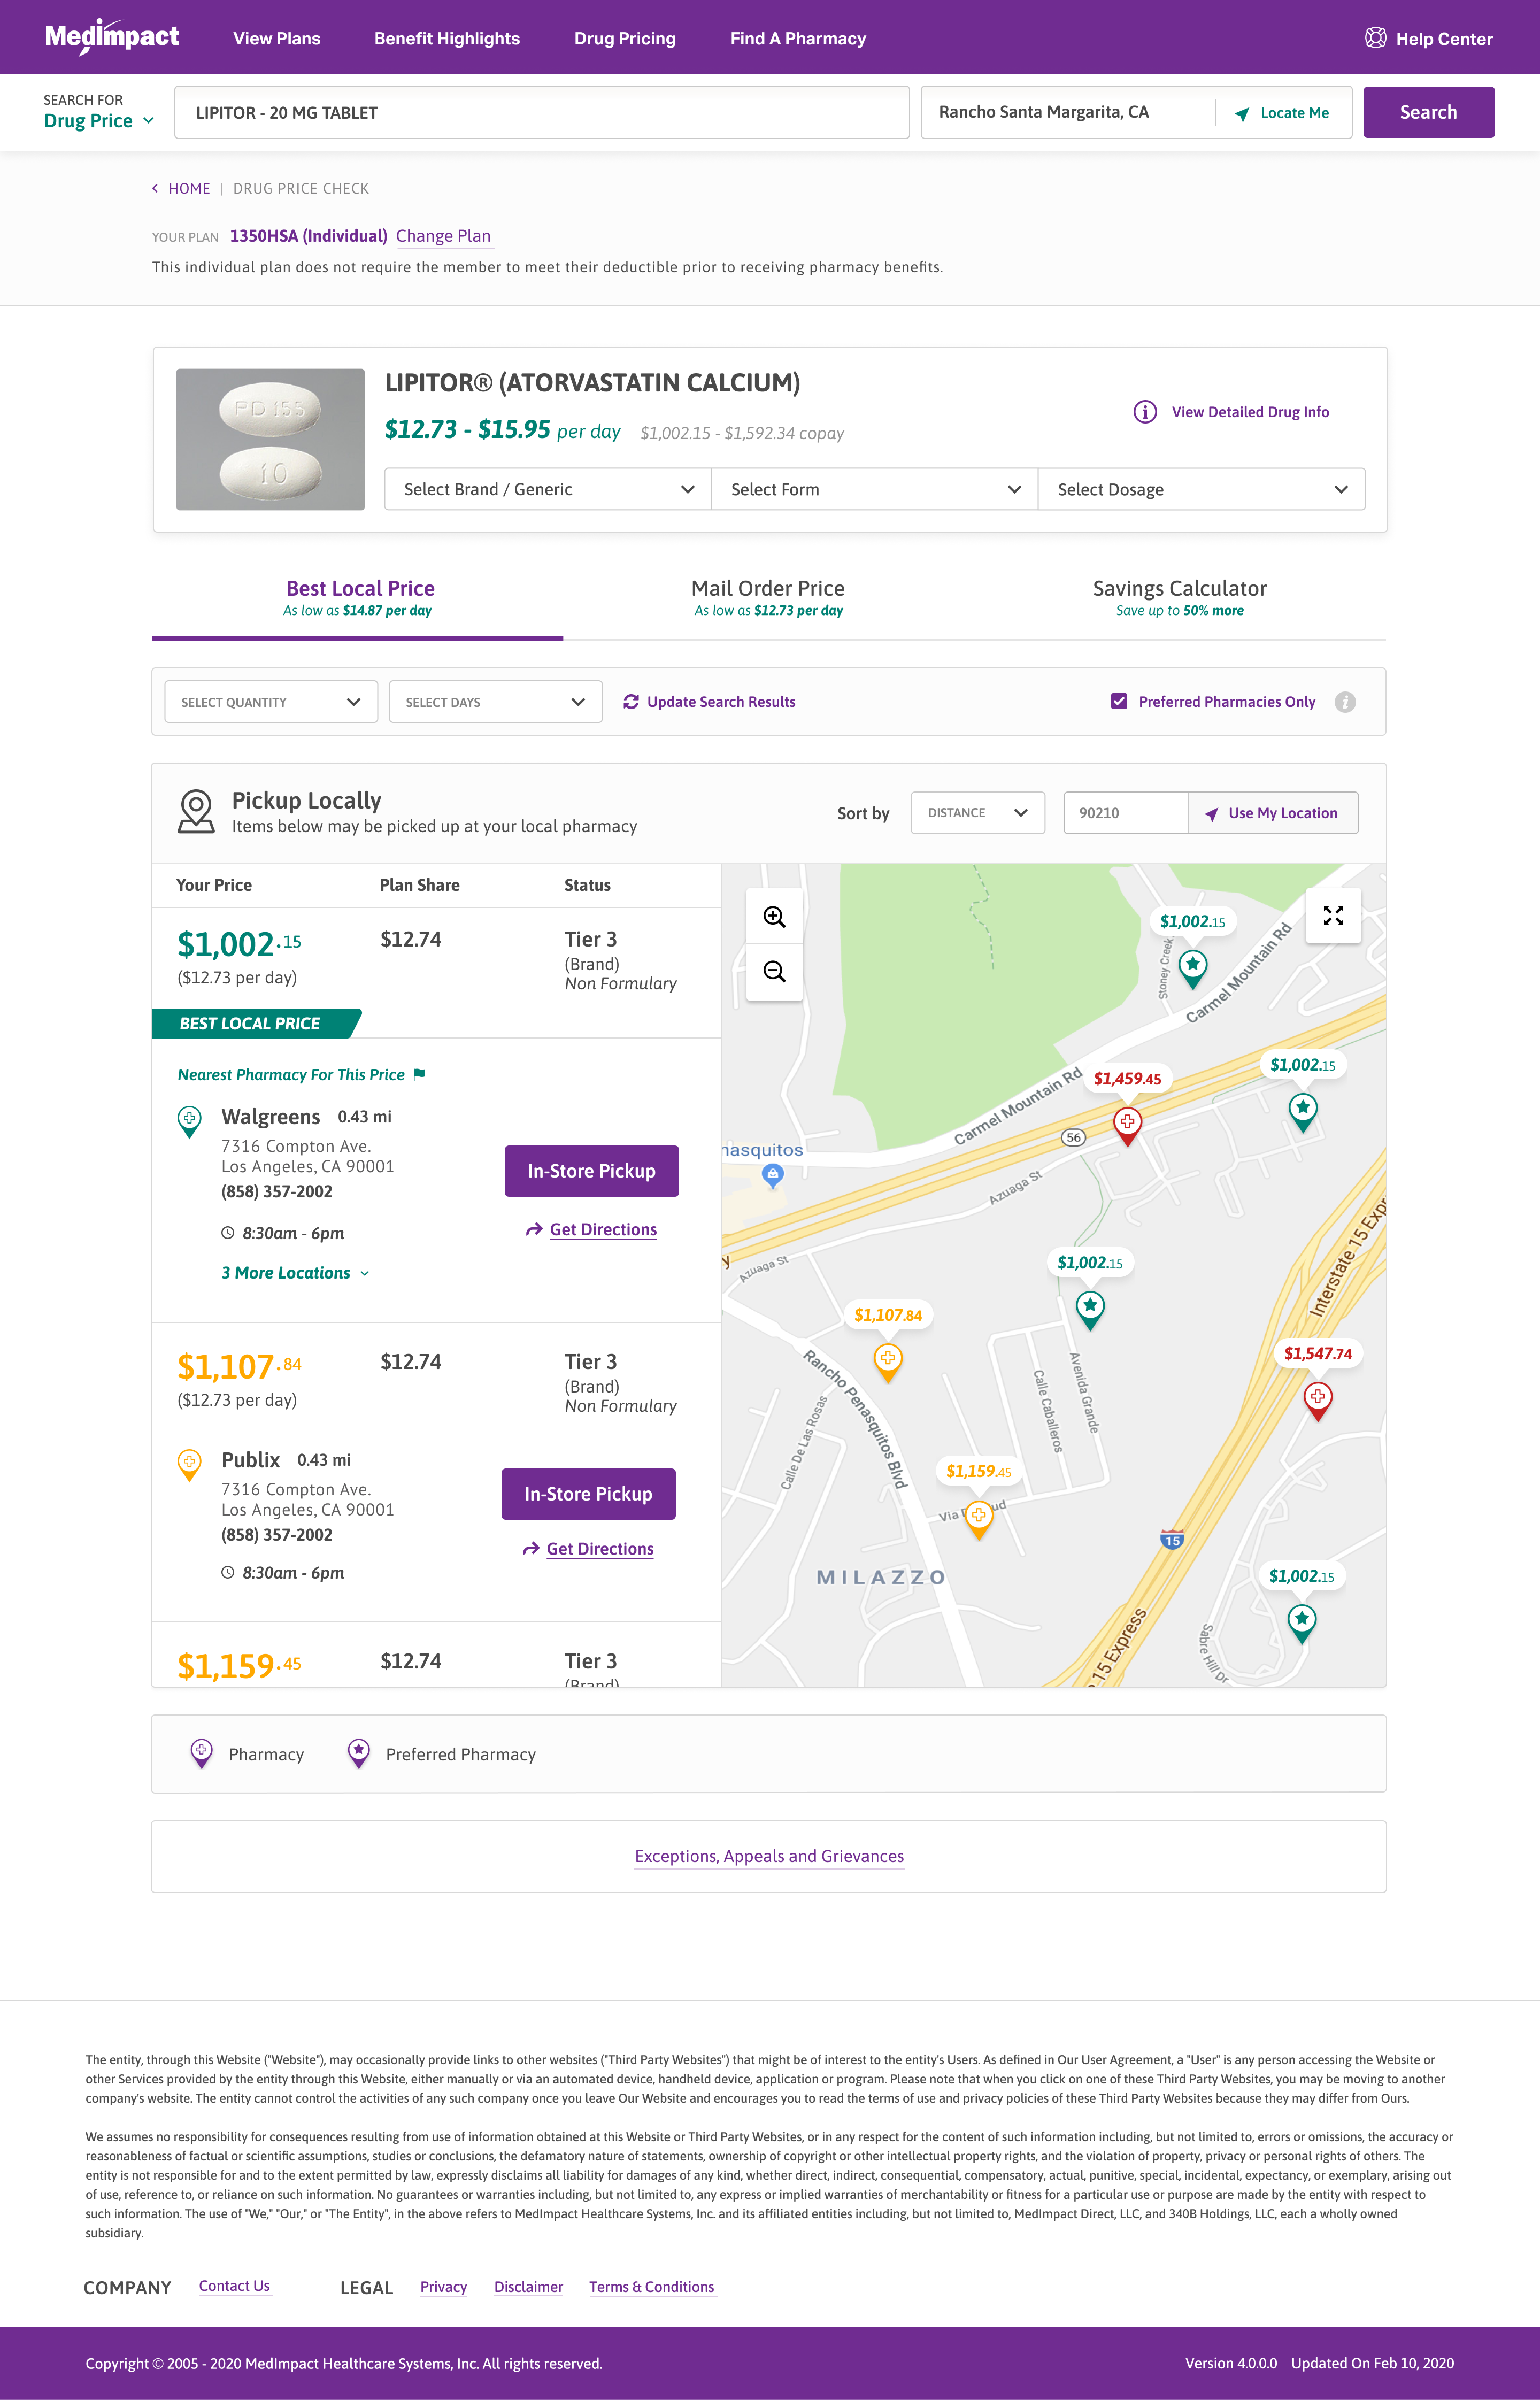Screen dimensions: 1540x2400
Task: Open Benefit Highlights in navigation
Action: pos(447,38)
